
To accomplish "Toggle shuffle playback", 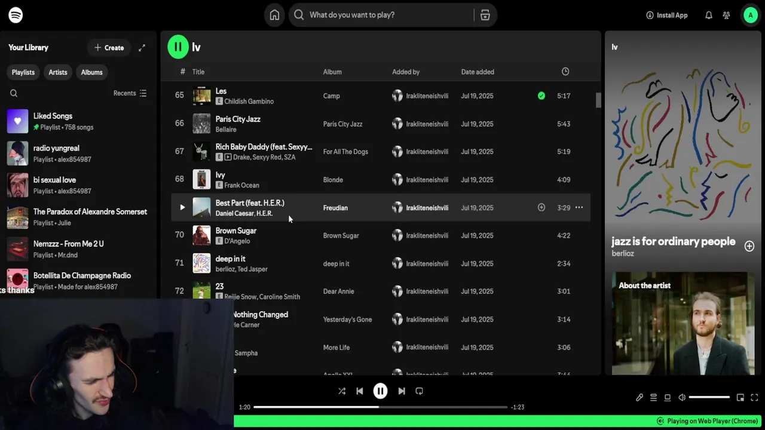I will click(x=342, y=391).
